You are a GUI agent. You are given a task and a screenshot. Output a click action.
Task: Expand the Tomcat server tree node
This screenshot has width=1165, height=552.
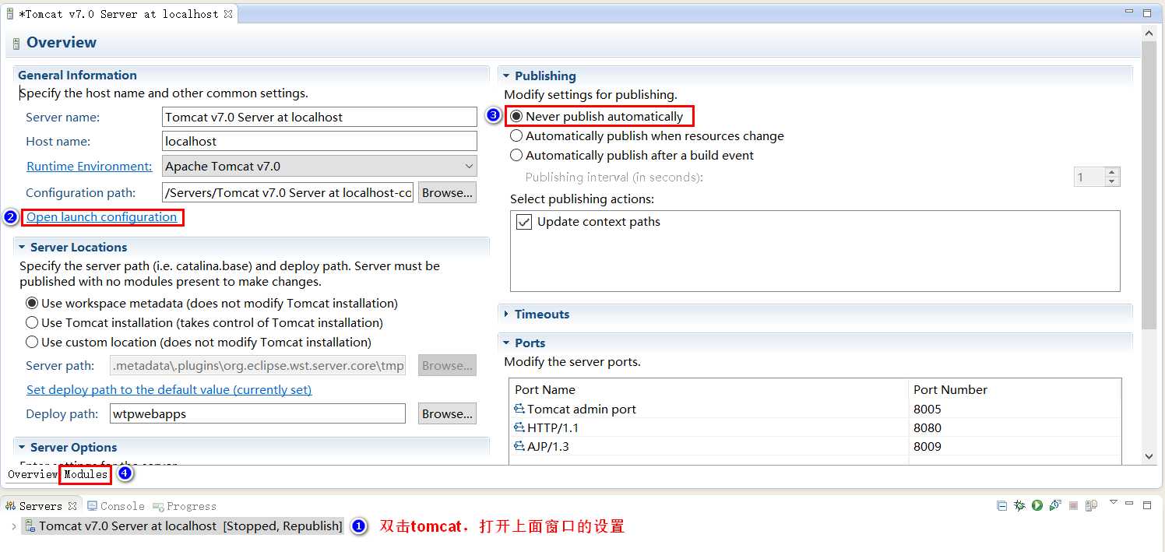(13, 526)
